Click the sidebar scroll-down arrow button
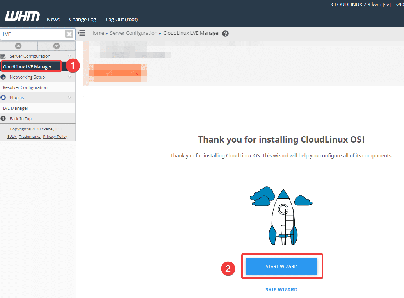Screen dimensions: 404x298 click(57, 46)
